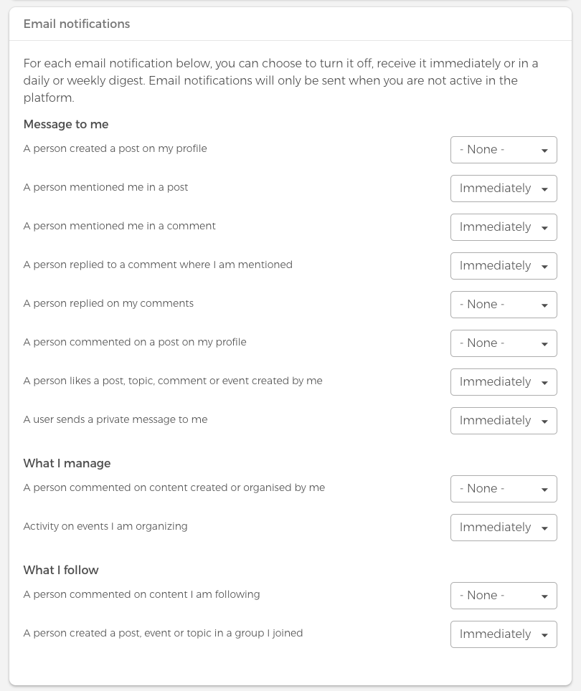Expand dropdown for mentioned me in a comment
Viewport: 581px width, 691px height.
[x=504, y=227]
